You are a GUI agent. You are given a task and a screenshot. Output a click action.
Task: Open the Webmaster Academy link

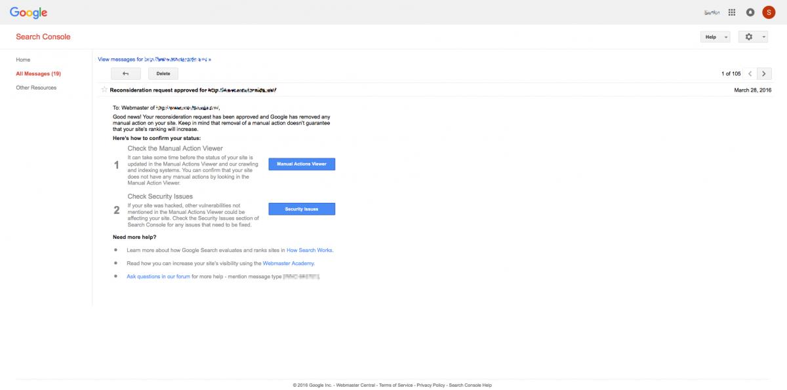[x=289, y=263]
